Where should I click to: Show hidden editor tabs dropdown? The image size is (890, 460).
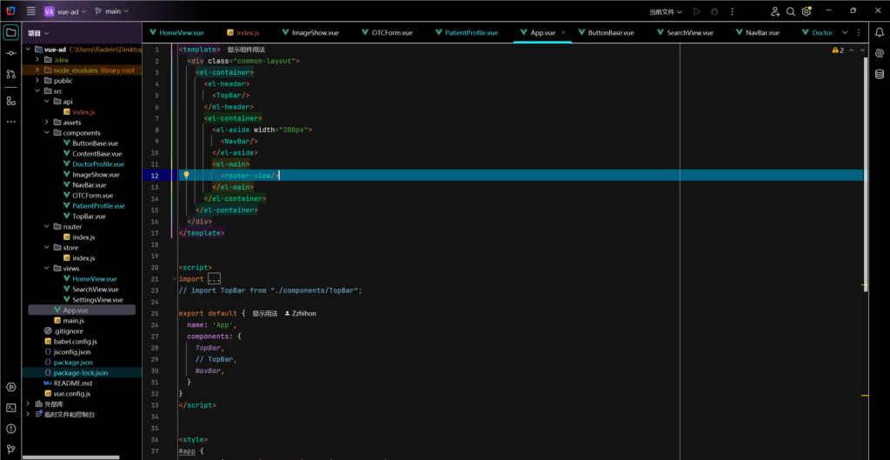(x=845, y=32)
